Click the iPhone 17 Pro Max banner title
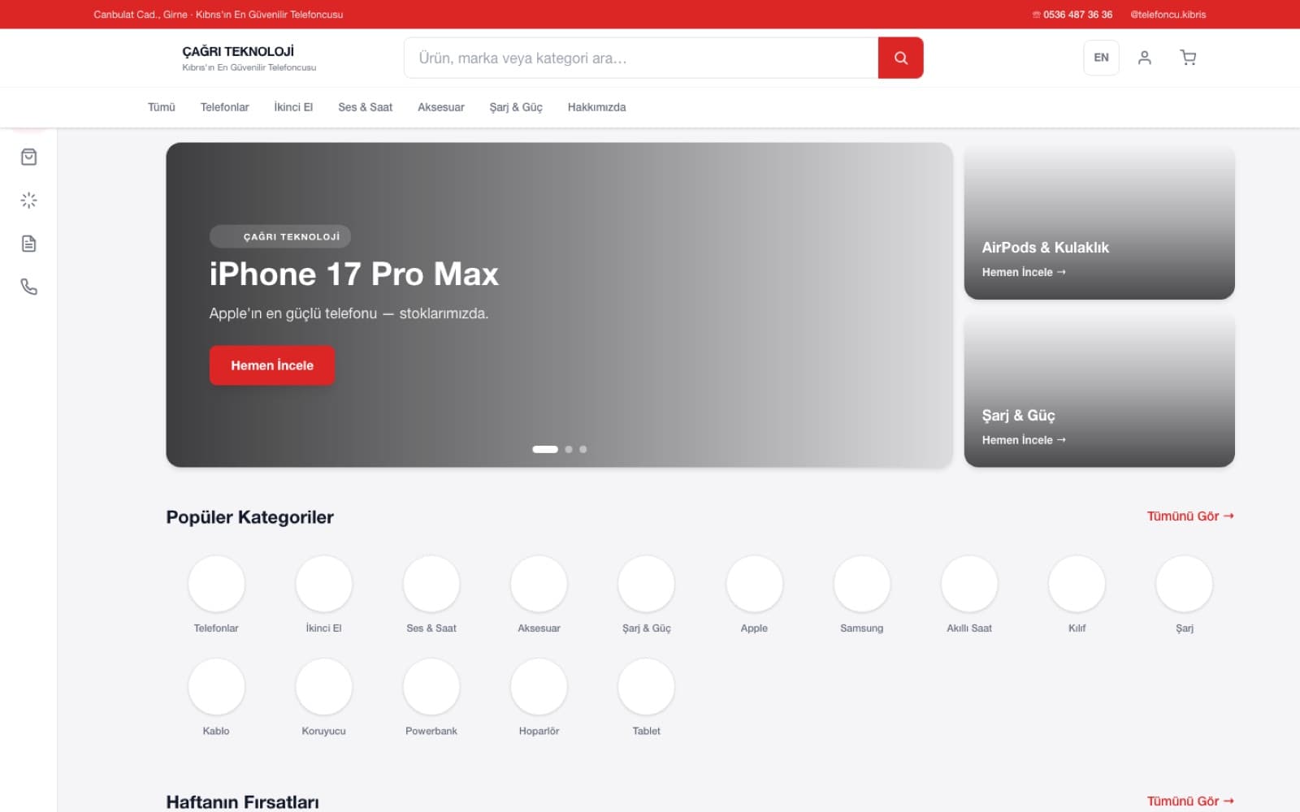Screen dimensions: 1300x812 click(353, 274)
